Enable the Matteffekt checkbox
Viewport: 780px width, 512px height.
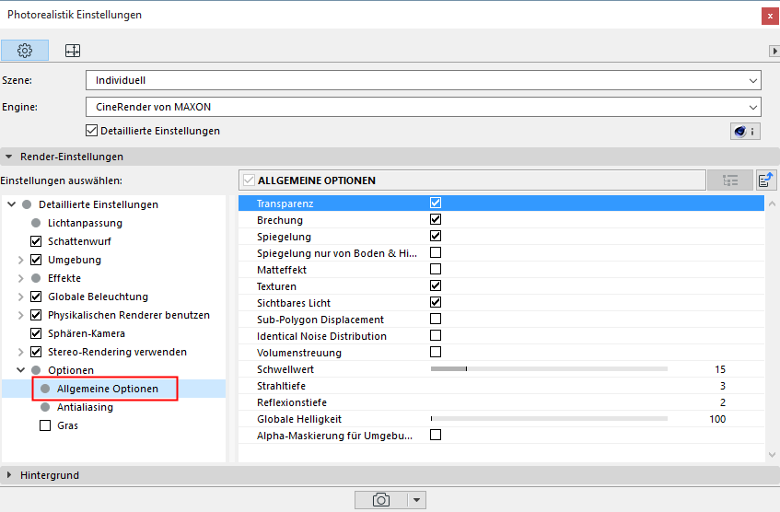[436, 269]
